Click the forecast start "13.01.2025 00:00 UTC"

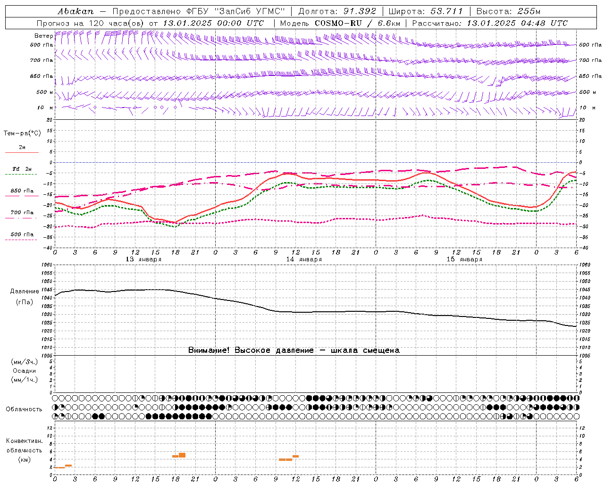(213, 23)
